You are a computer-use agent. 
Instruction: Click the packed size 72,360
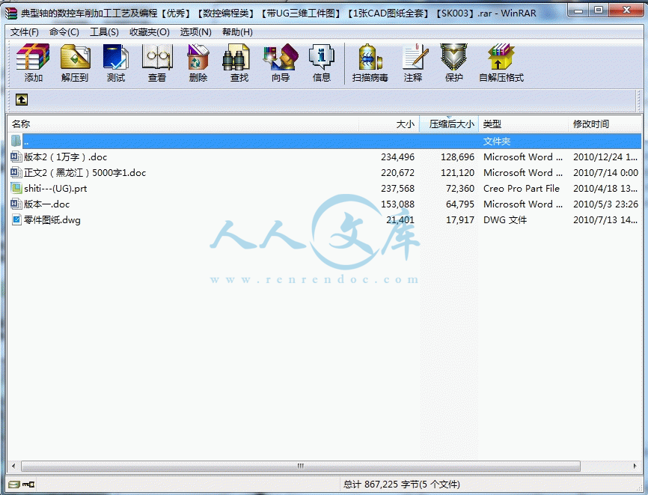[x=460, y=188]
